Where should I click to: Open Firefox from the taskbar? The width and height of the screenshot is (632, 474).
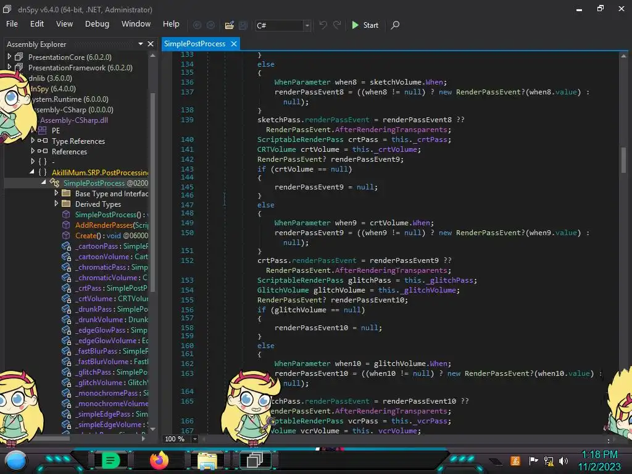pyautogui.click(x=159, y=460)
